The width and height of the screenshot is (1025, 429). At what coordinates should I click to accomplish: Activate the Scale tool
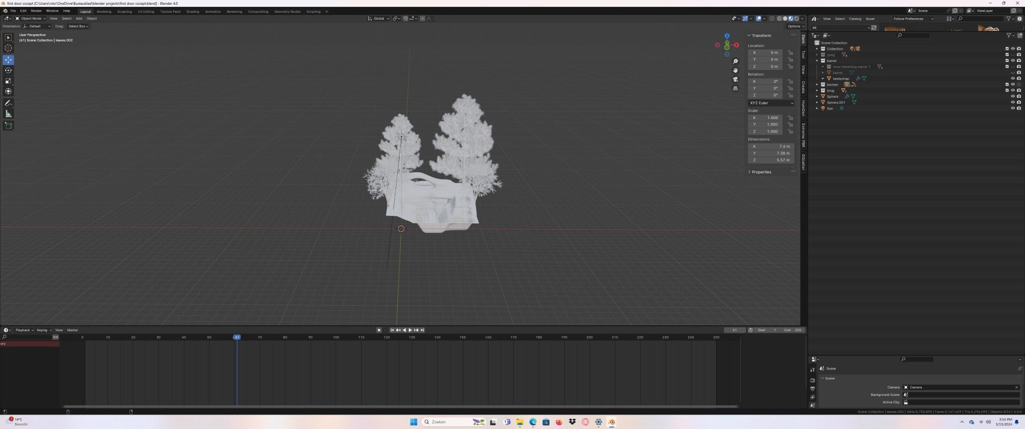tap(8, 81)
